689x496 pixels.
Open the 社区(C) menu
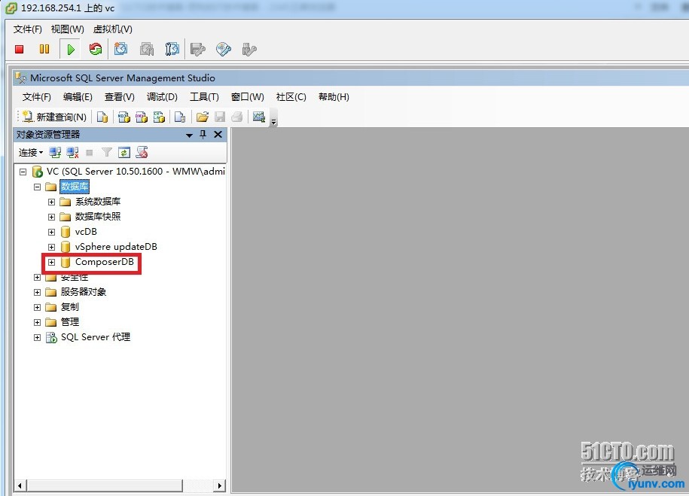[x=291, y=96]
